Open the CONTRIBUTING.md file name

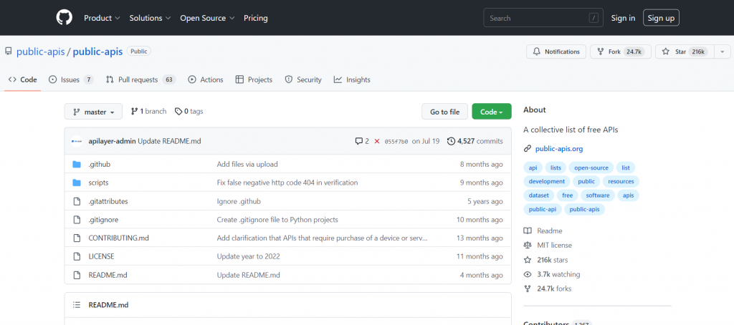pyautogui.click(x=118, y=238)
